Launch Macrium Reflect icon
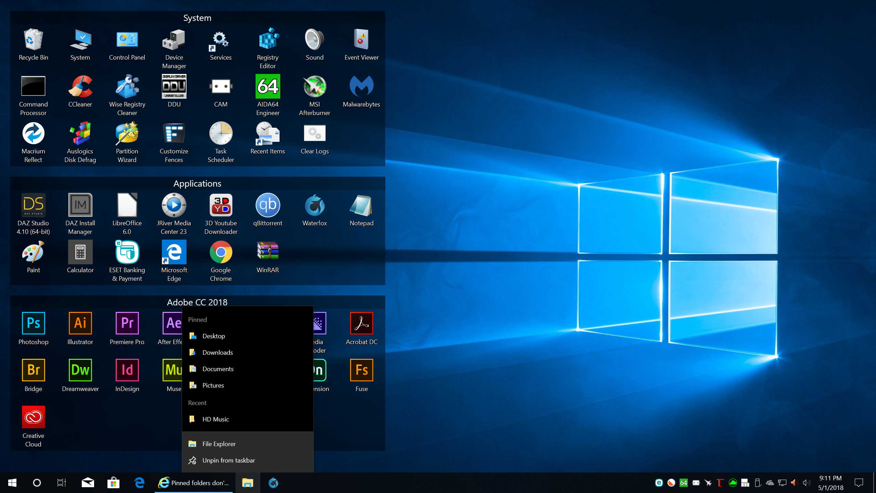 click(x=33, y=142)
